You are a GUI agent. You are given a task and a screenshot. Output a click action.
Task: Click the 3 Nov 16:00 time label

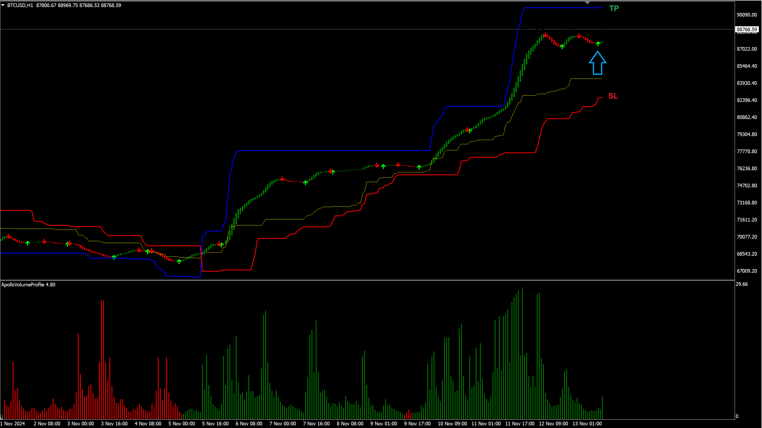point(114,424)
